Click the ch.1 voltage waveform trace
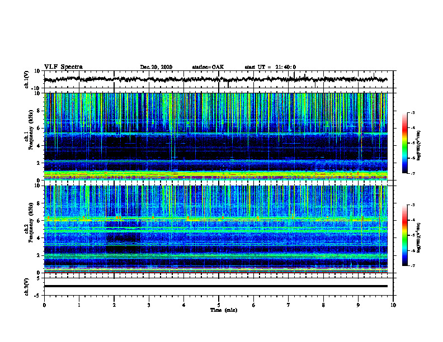This screenshot has height=342, width=443. [x=215, y=79]
